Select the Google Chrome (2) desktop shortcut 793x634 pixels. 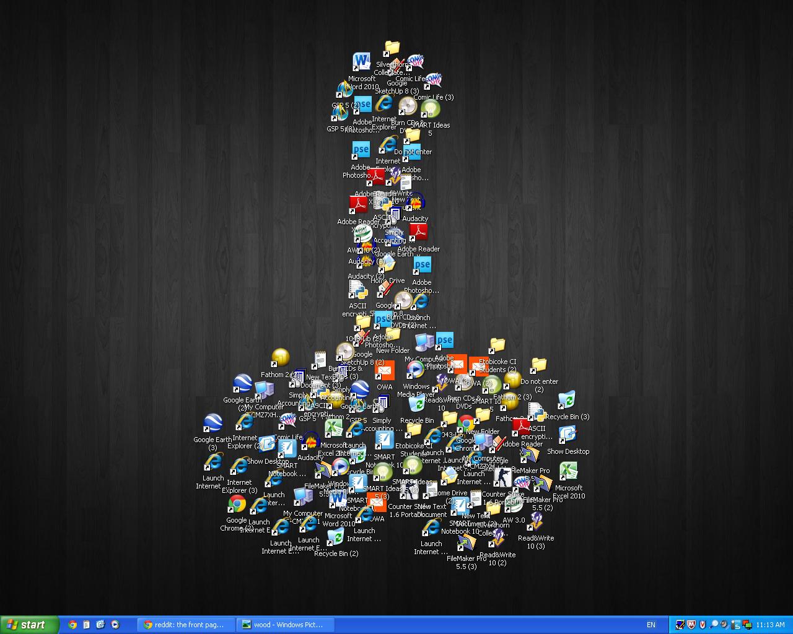[237, 505]
